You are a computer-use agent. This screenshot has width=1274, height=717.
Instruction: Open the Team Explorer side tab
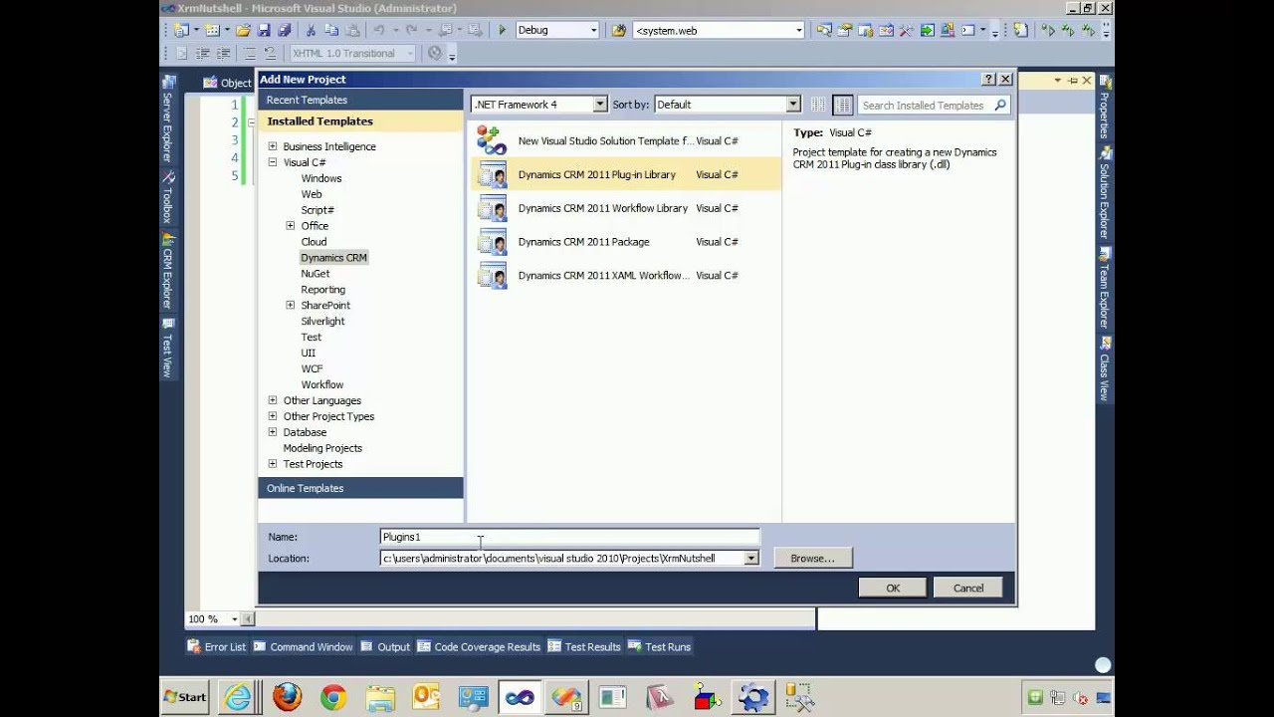(x=1104, y=290)
